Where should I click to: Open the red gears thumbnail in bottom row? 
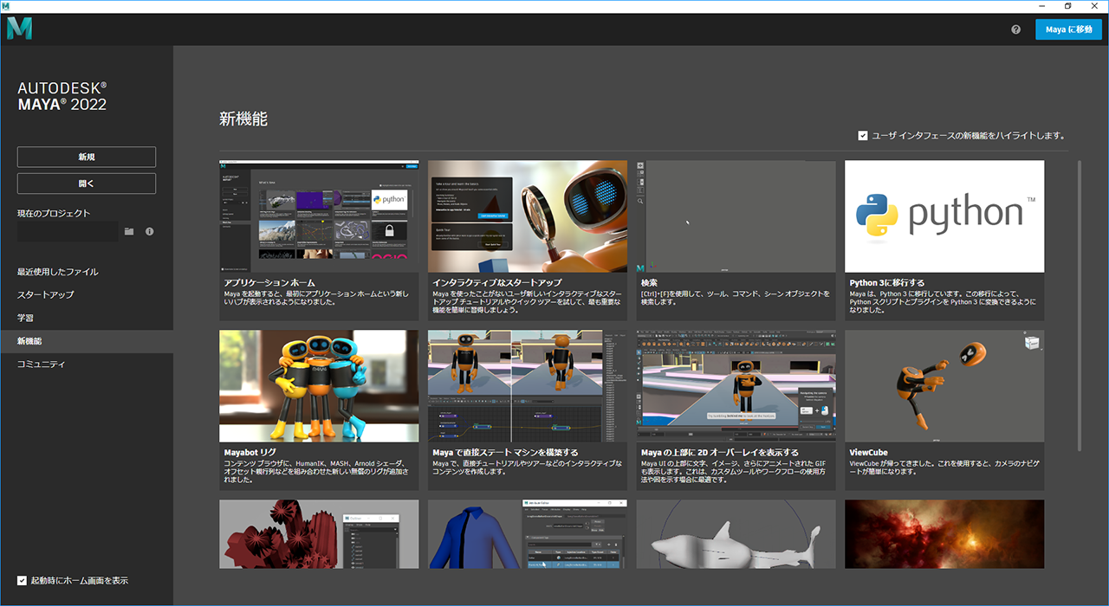(319, 534)
